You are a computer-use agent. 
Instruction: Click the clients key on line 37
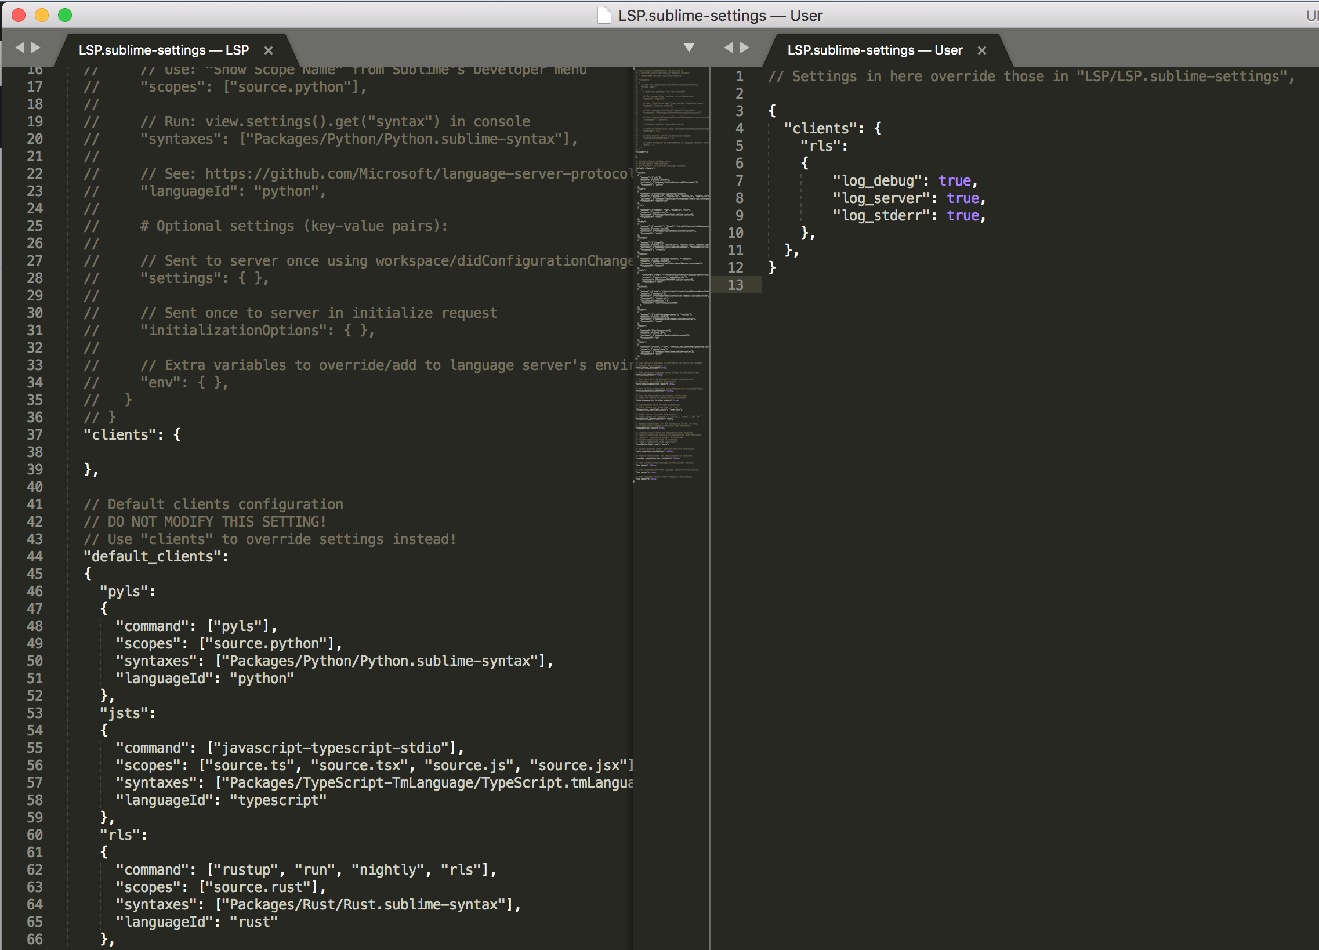pyautogui.click(x=121, y=434)
